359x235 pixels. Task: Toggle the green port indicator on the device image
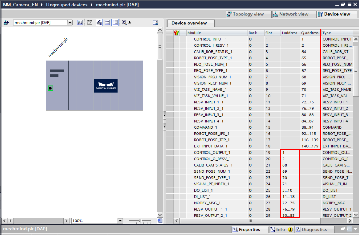point(50,88)
